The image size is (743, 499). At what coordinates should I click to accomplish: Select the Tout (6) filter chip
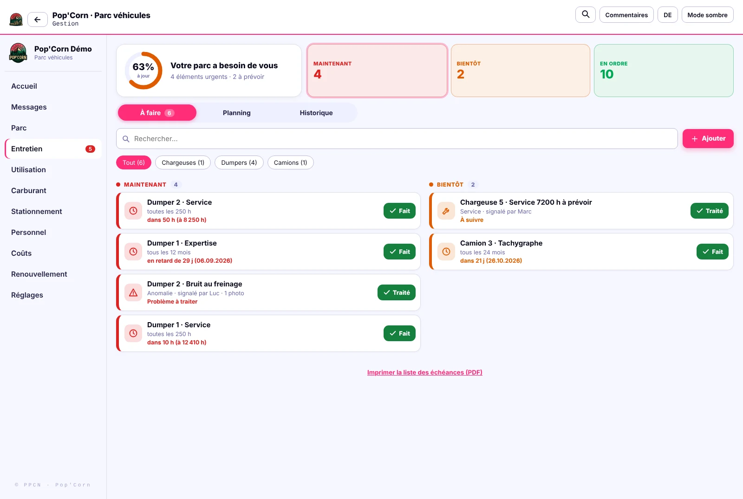[x=134, y=162]
